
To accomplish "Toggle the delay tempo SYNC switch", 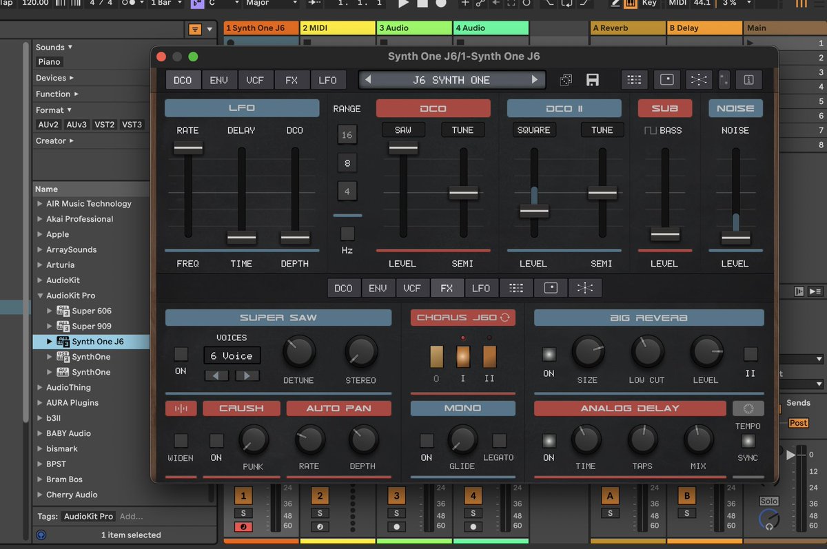I will [748, 441].
